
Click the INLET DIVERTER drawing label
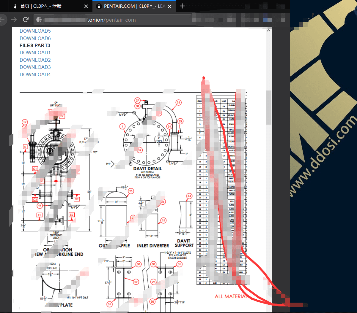coord(153,246)
